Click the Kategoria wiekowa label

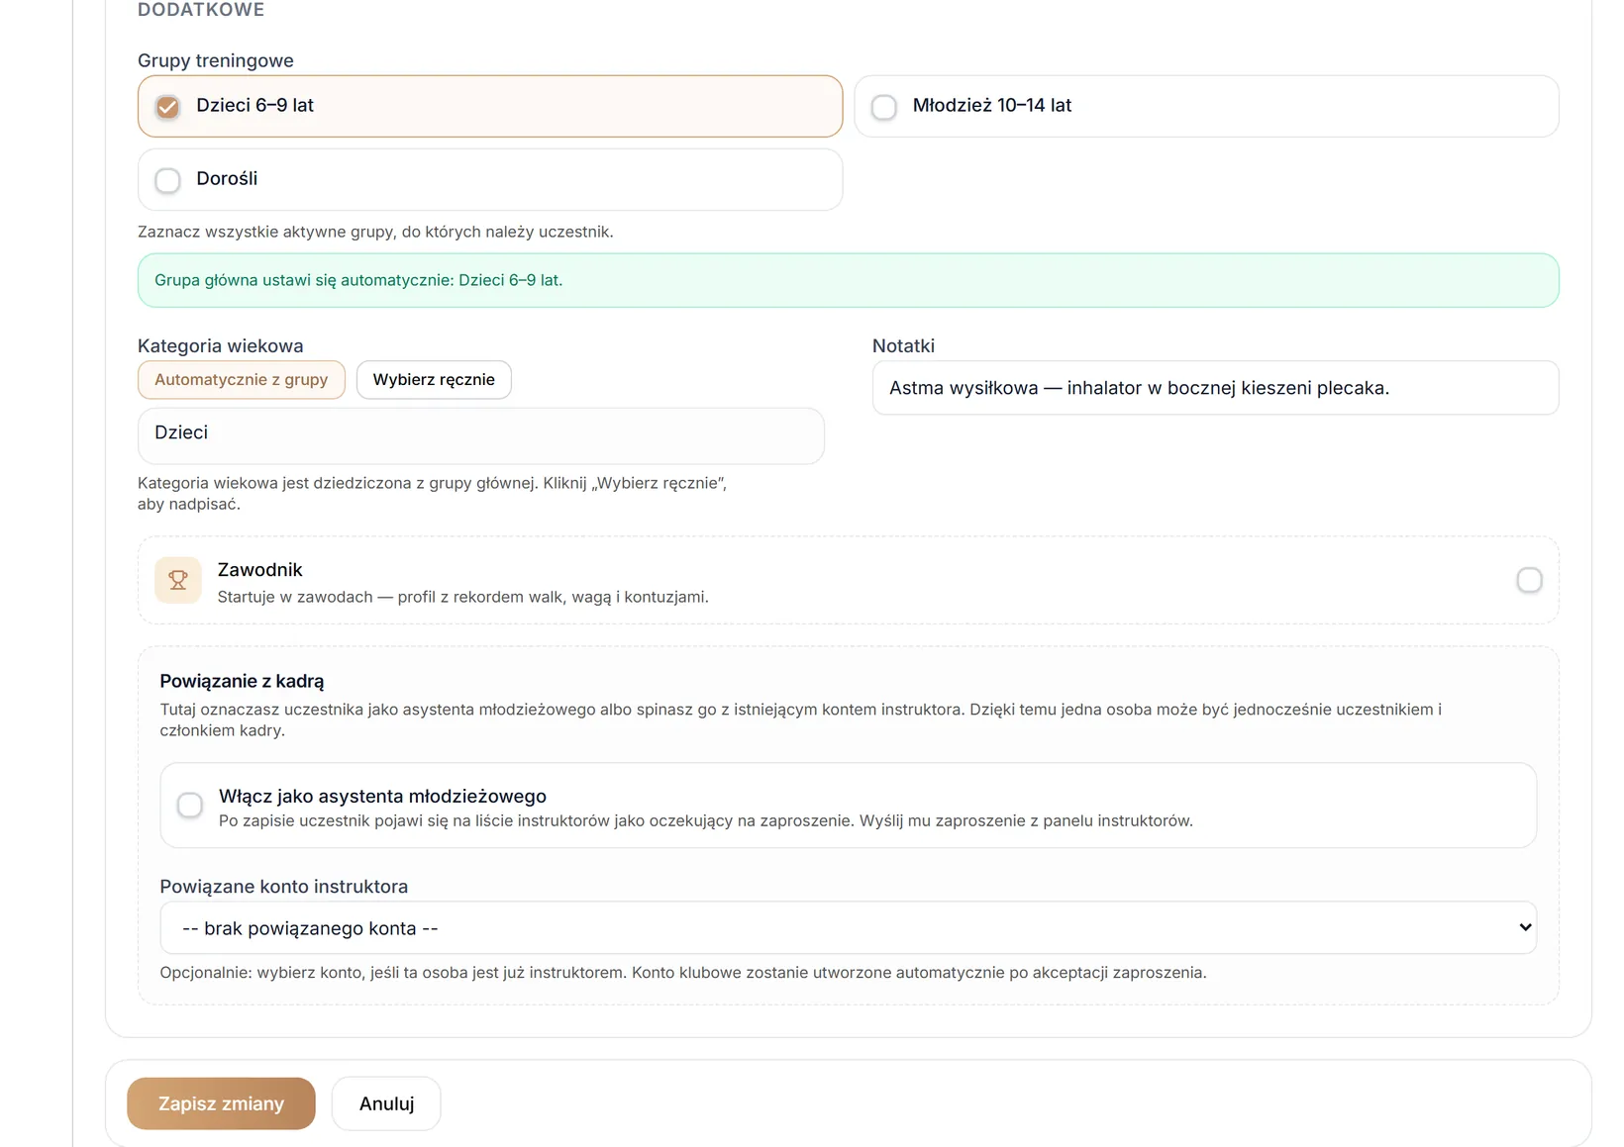[x=221, y=345]
